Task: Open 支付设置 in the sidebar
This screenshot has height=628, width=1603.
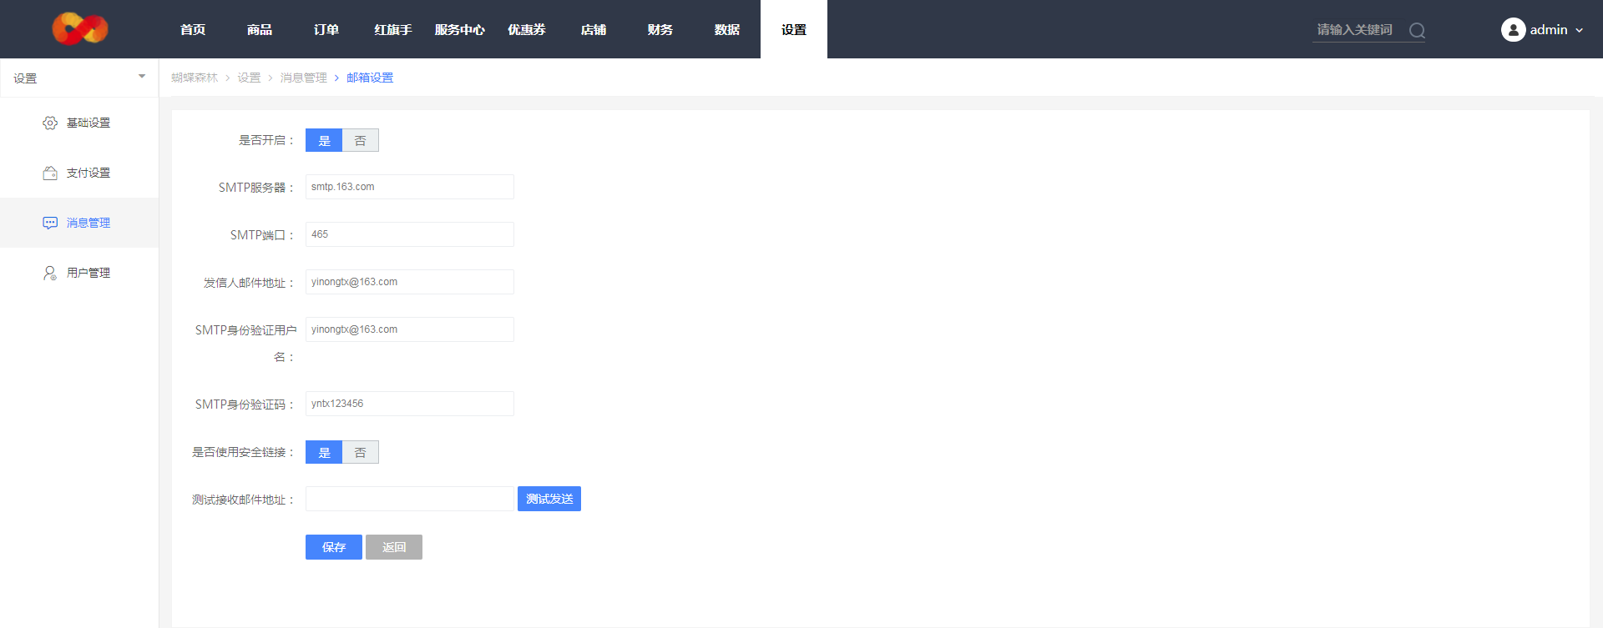Action: tap(79, 173)
